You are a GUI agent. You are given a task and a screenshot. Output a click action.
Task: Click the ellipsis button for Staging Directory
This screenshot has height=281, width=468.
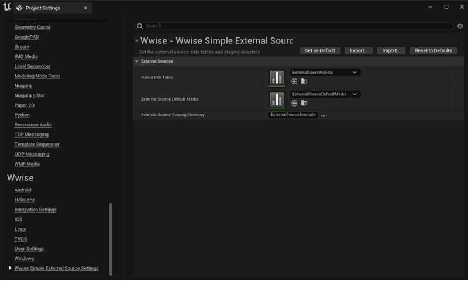[x=323, y=116]
